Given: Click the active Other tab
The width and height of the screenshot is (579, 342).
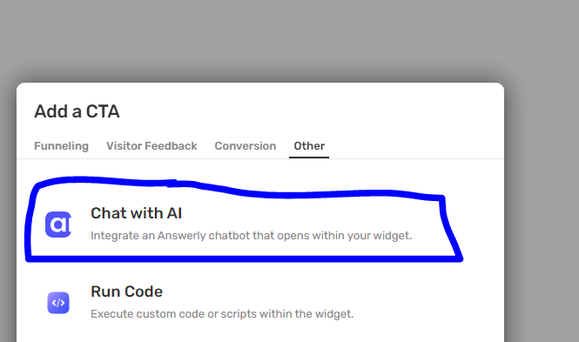Looking at the screenshot, I should tap(309, 146).
